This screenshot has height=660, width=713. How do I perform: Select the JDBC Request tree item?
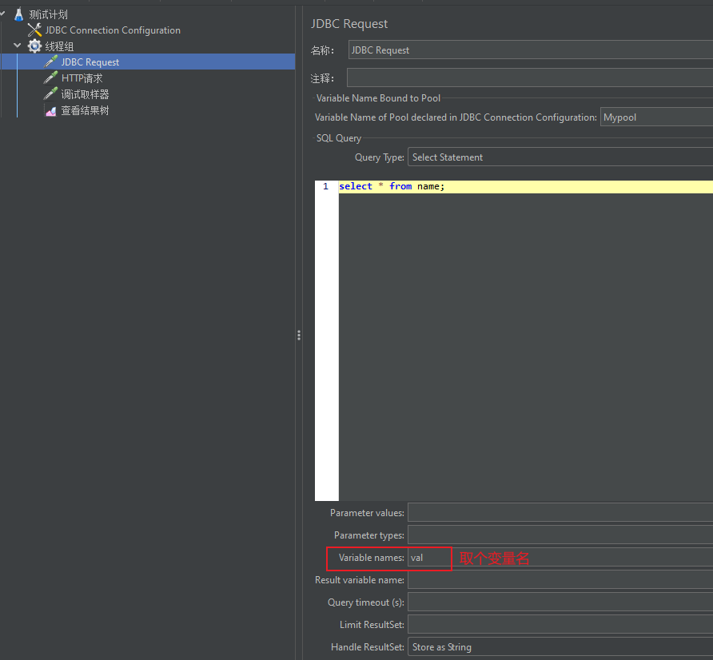90,62
